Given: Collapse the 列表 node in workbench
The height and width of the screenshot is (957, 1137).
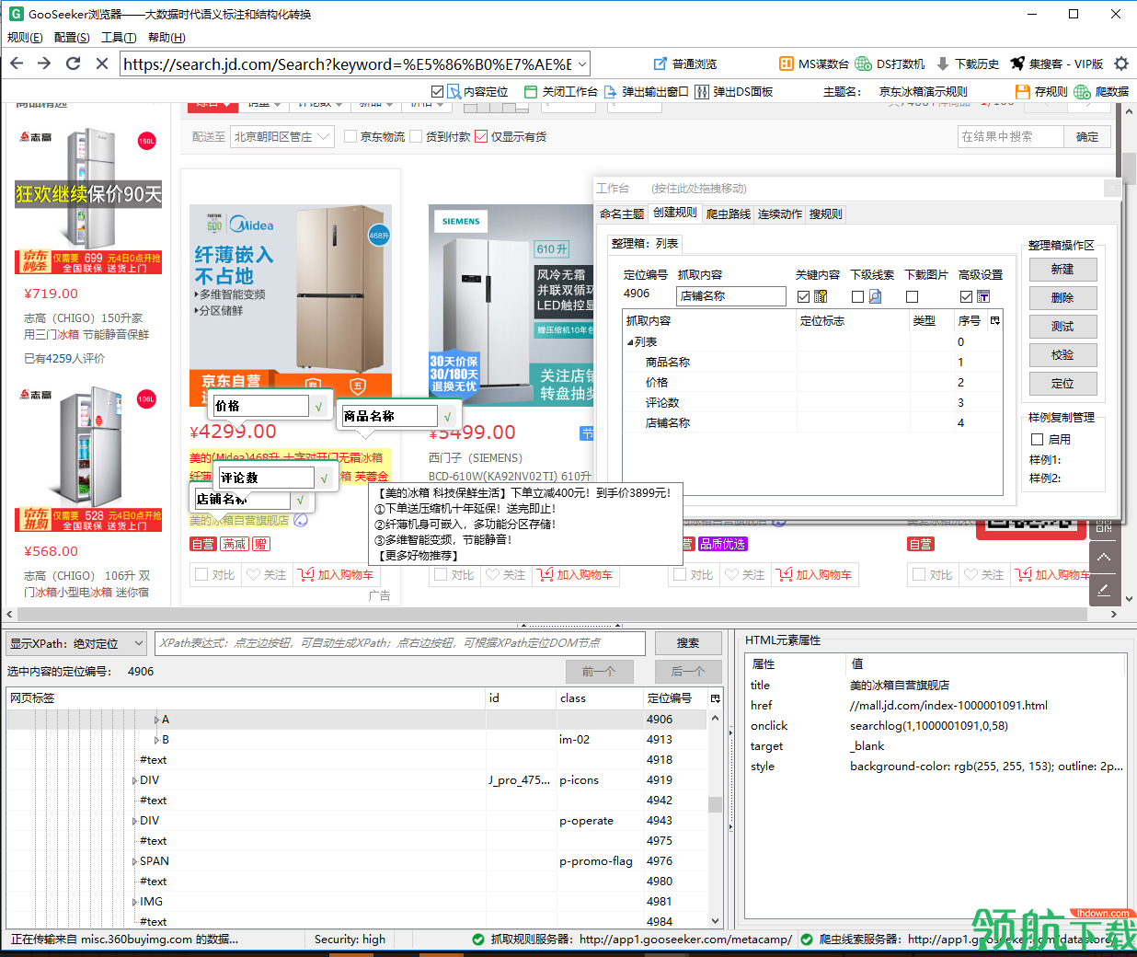Looking at the screenshot, I should click(x=630, y=342).
